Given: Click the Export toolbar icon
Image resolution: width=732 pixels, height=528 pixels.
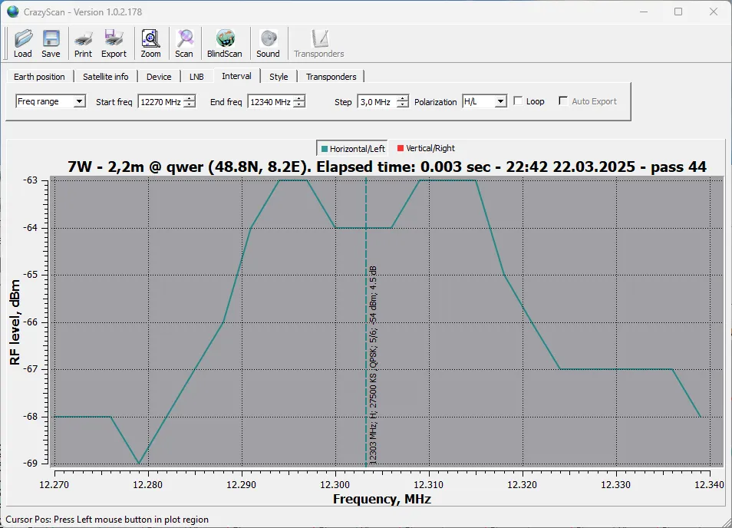Looking at the screenshot, I should [x=114, y=43].
